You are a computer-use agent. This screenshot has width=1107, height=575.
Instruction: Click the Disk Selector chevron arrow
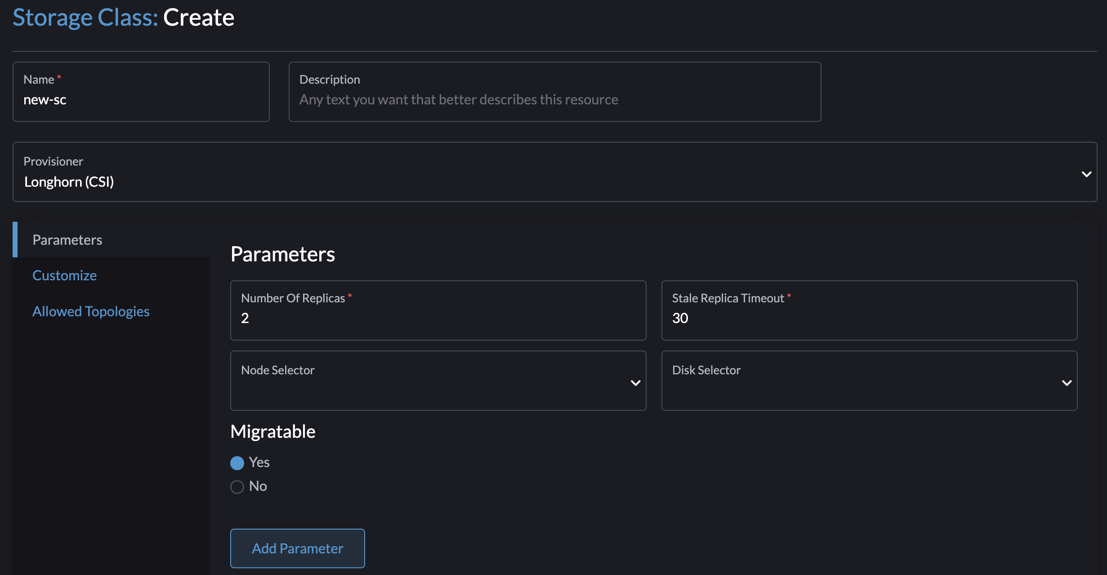coord(1067,383)
